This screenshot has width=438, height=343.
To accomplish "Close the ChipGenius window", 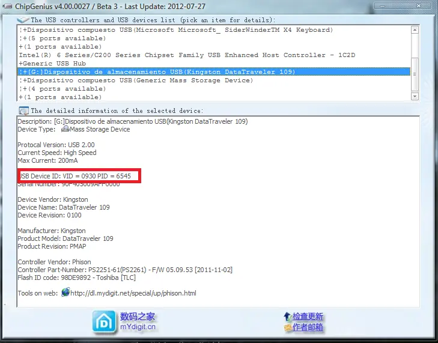I will click(x=419, y=5).
